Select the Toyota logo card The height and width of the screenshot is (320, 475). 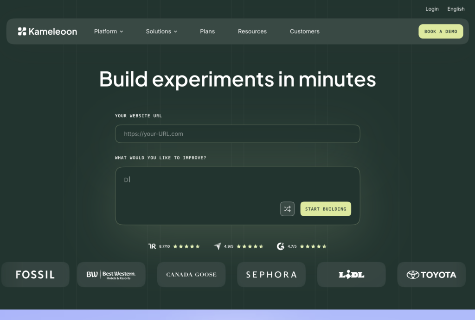tap(431, 274)
